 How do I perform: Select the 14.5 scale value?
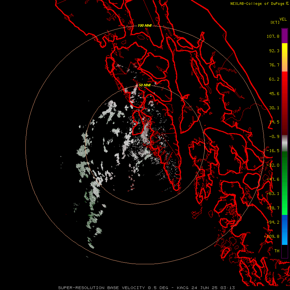click(274, 122)
